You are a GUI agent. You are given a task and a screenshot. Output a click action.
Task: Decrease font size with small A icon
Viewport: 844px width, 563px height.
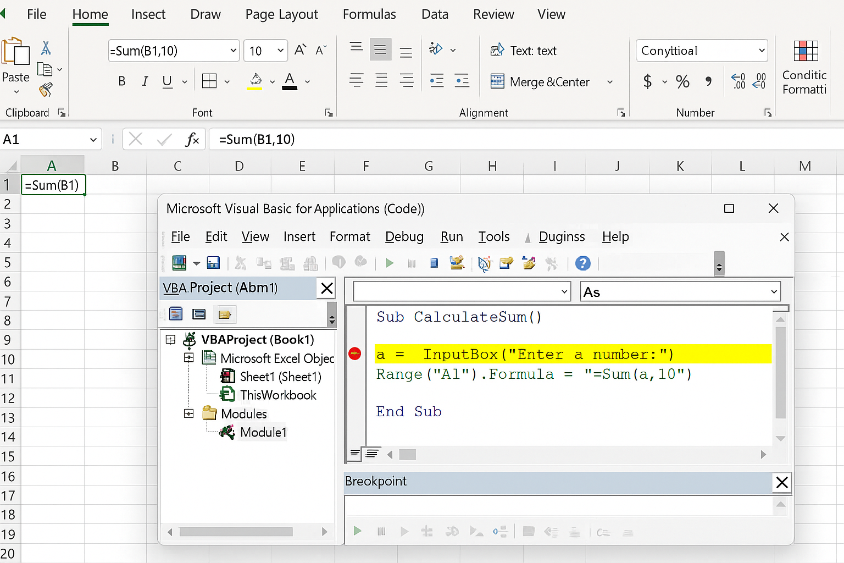coord(321,51)
